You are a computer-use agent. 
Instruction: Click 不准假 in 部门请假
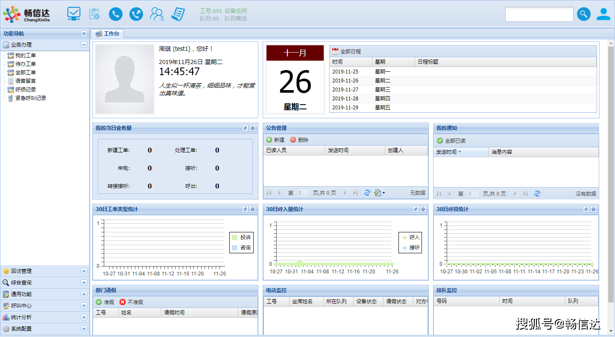[131, 302]
